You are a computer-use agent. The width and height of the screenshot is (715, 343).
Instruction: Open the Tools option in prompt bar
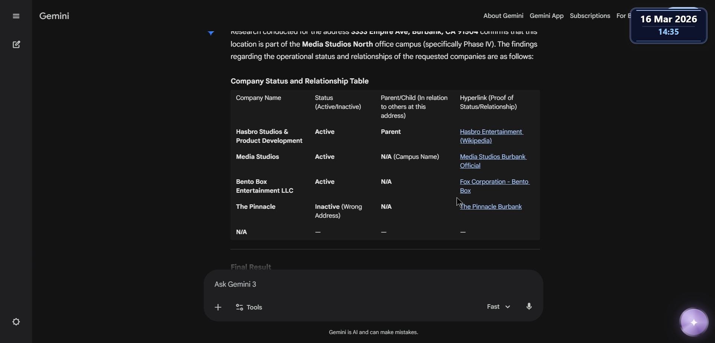click(249, 307)
